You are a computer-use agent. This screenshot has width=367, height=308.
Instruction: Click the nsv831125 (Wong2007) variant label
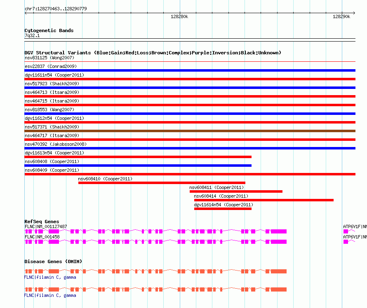[x=49, y=58]
